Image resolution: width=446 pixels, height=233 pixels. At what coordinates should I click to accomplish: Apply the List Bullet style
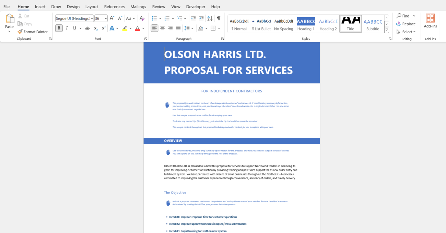pos(261,24)
